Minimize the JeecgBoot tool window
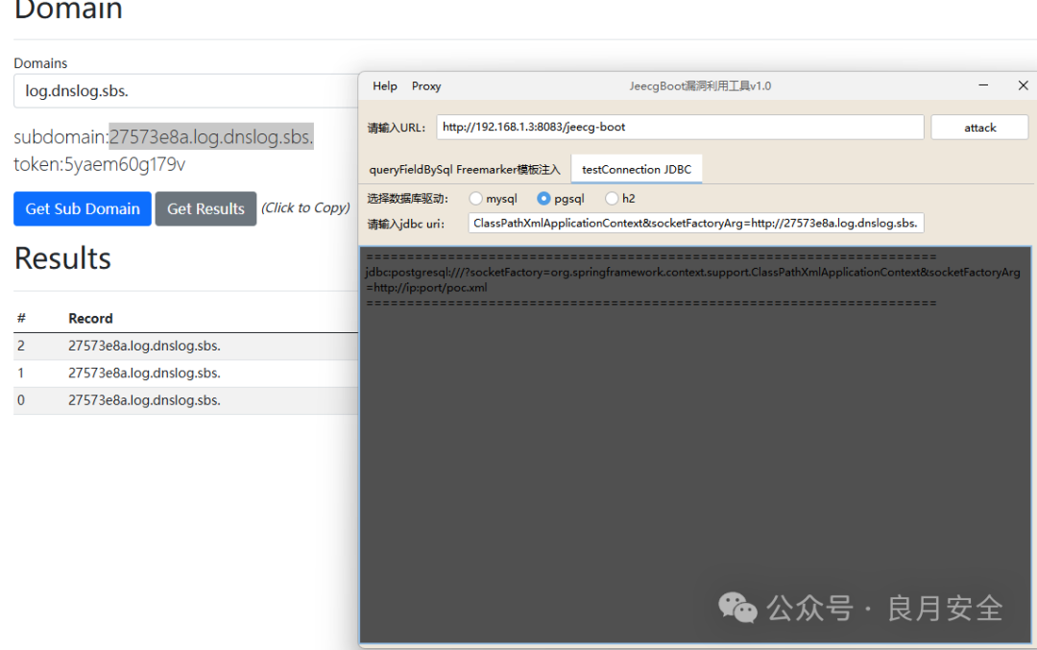Viewport: 1037px width, 650px height. [x=983, y=85]
